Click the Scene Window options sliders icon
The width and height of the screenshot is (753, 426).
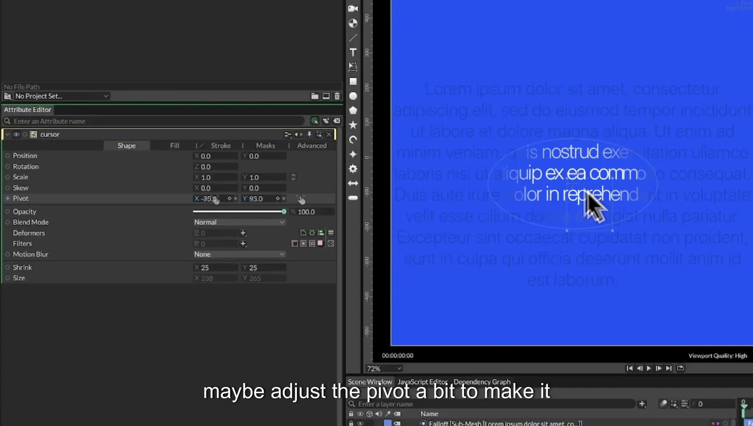(684, 404)
